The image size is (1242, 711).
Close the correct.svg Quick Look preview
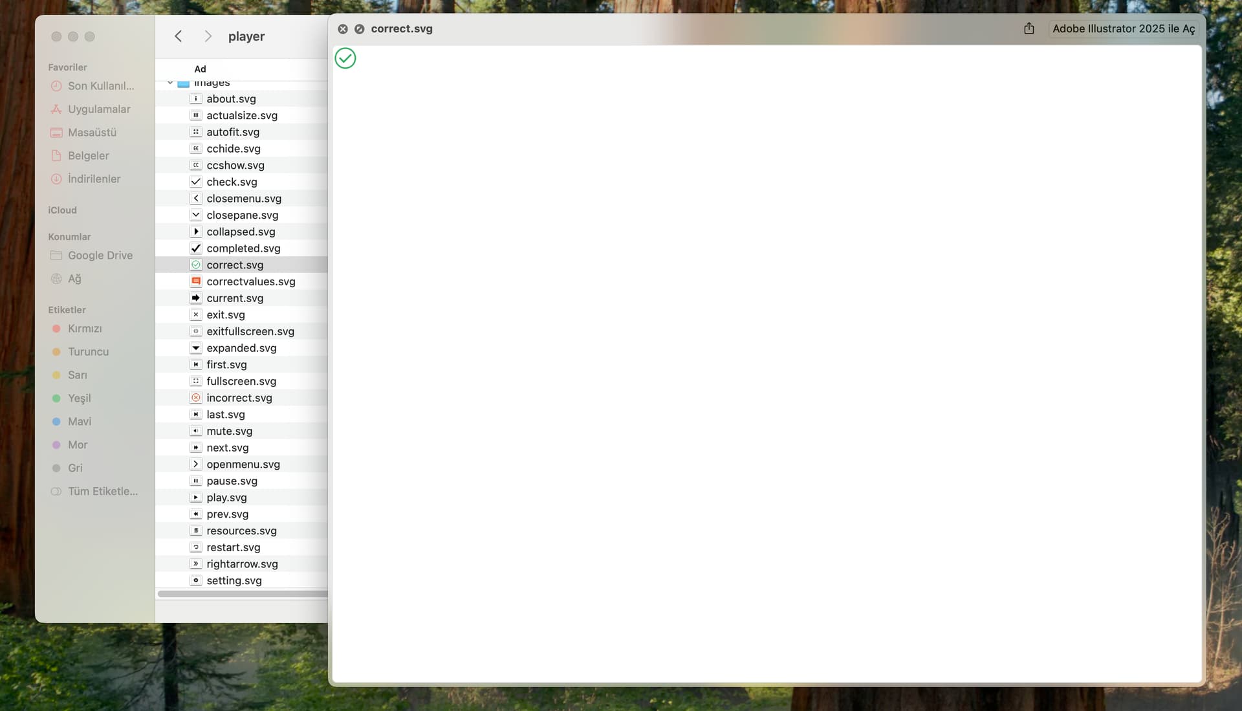(x=343, y=29)
